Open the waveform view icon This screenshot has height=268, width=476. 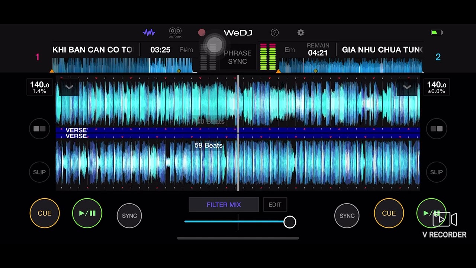point(149,33)
